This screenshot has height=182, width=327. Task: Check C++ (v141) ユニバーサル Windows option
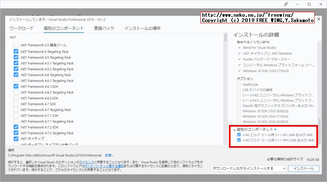click(x=239, y=100)
